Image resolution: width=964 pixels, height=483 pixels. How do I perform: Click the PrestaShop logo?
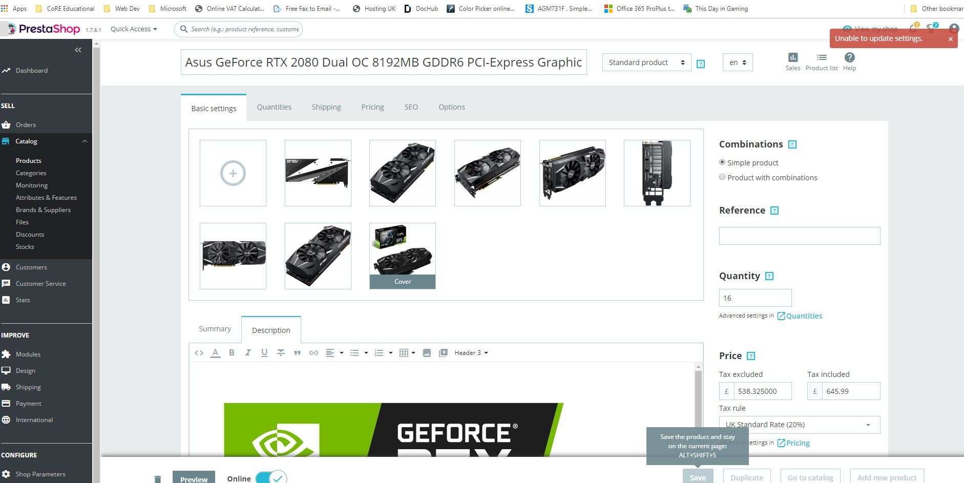point(44,29)
